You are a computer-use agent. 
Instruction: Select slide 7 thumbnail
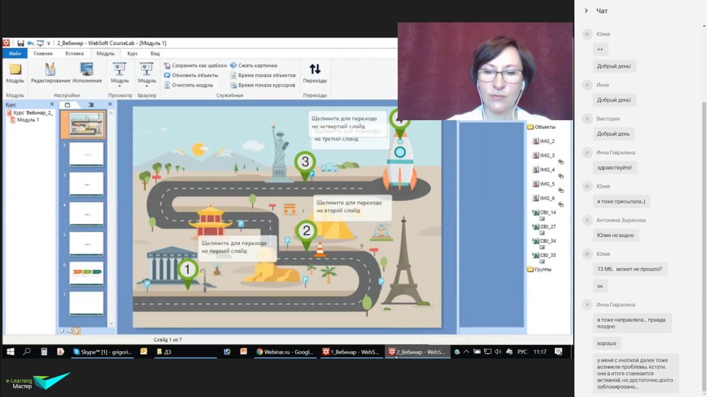tap(87, 303)
